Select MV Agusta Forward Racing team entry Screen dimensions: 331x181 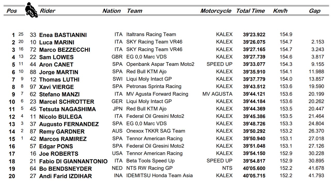pyautogui.click(x=157, y=94)
